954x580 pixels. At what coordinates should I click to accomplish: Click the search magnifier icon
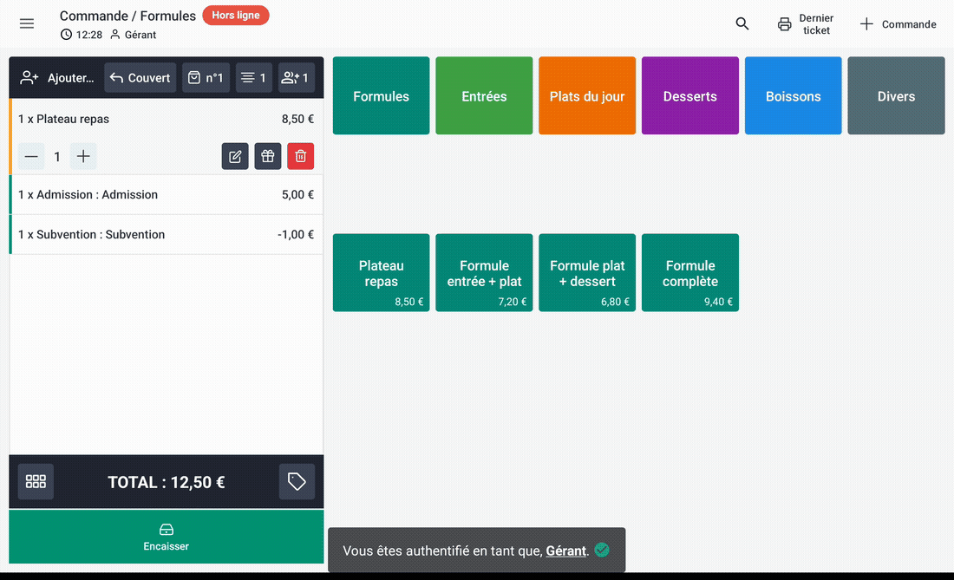[x=742, y=23]
